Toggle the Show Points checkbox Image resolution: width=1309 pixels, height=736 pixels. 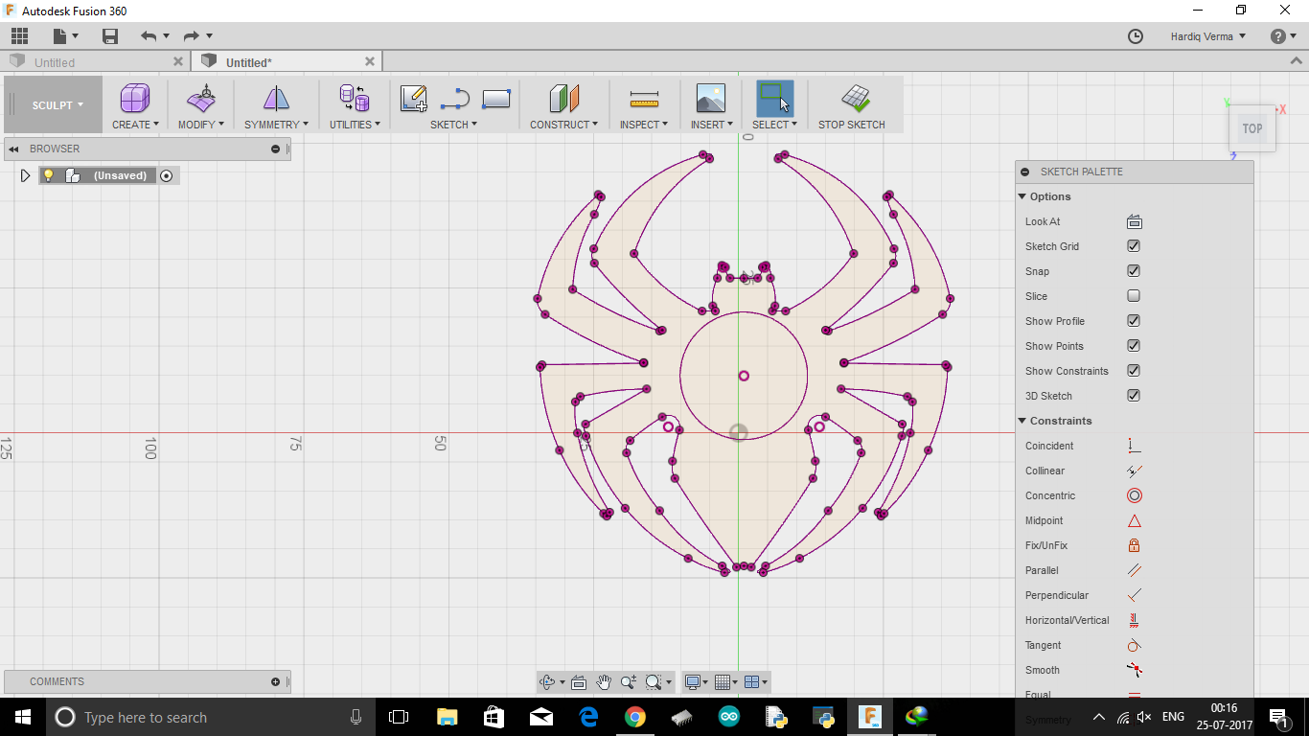[1134, 346]
